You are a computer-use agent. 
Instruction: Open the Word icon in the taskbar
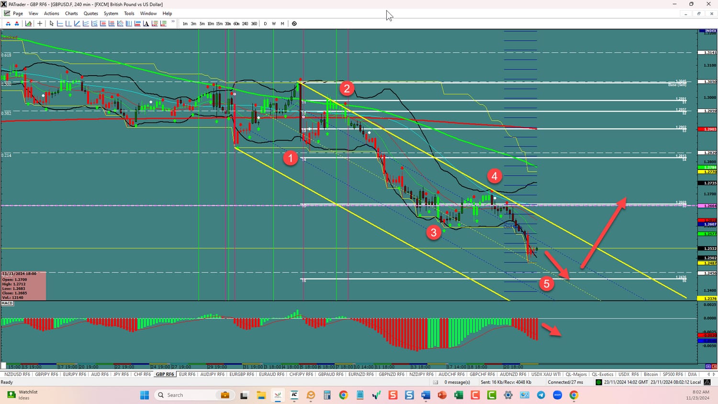426,395
